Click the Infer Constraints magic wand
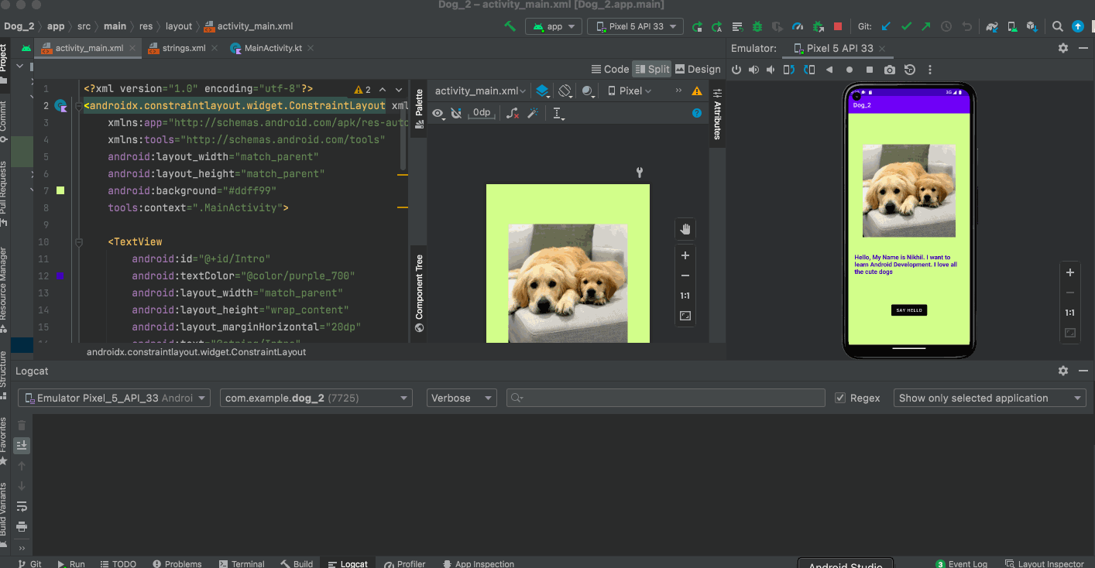The width and height of the screenshot is (1095, 568). point(533,113)
